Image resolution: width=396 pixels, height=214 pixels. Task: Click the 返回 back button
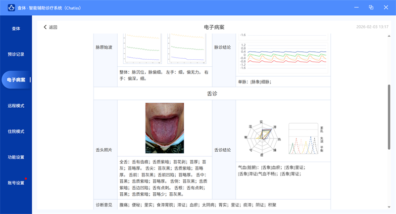(x=50, y=27)
